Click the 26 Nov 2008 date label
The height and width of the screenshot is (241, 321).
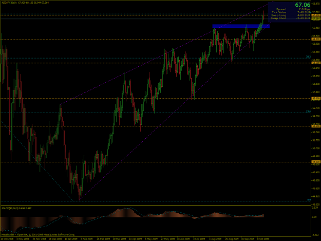(x=40, y=239)
